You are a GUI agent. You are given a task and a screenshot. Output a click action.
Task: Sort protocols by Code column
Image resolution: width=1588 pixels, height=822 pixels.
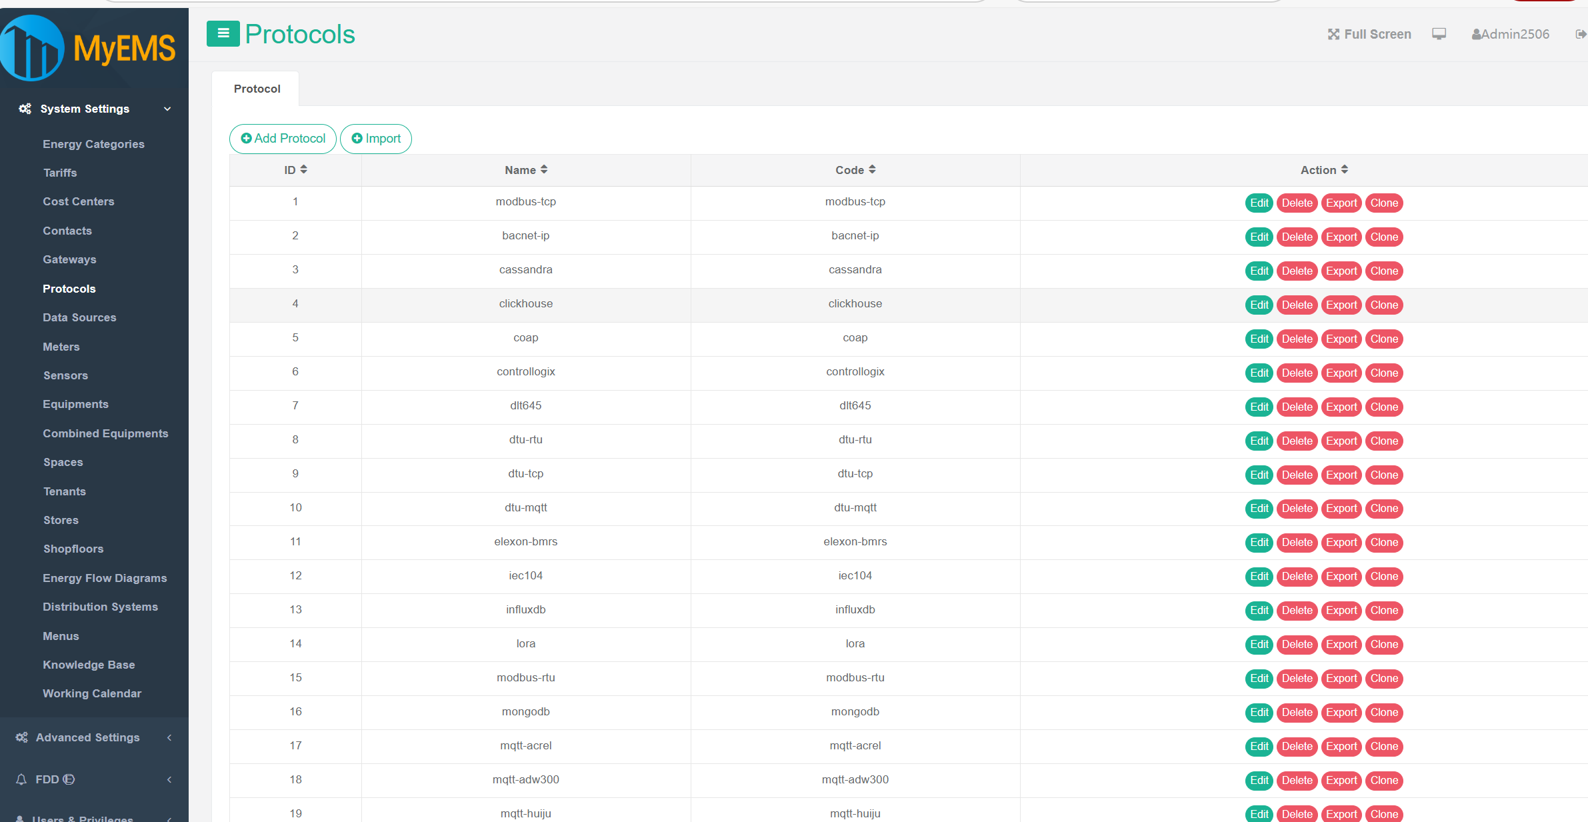coord(855,170)
